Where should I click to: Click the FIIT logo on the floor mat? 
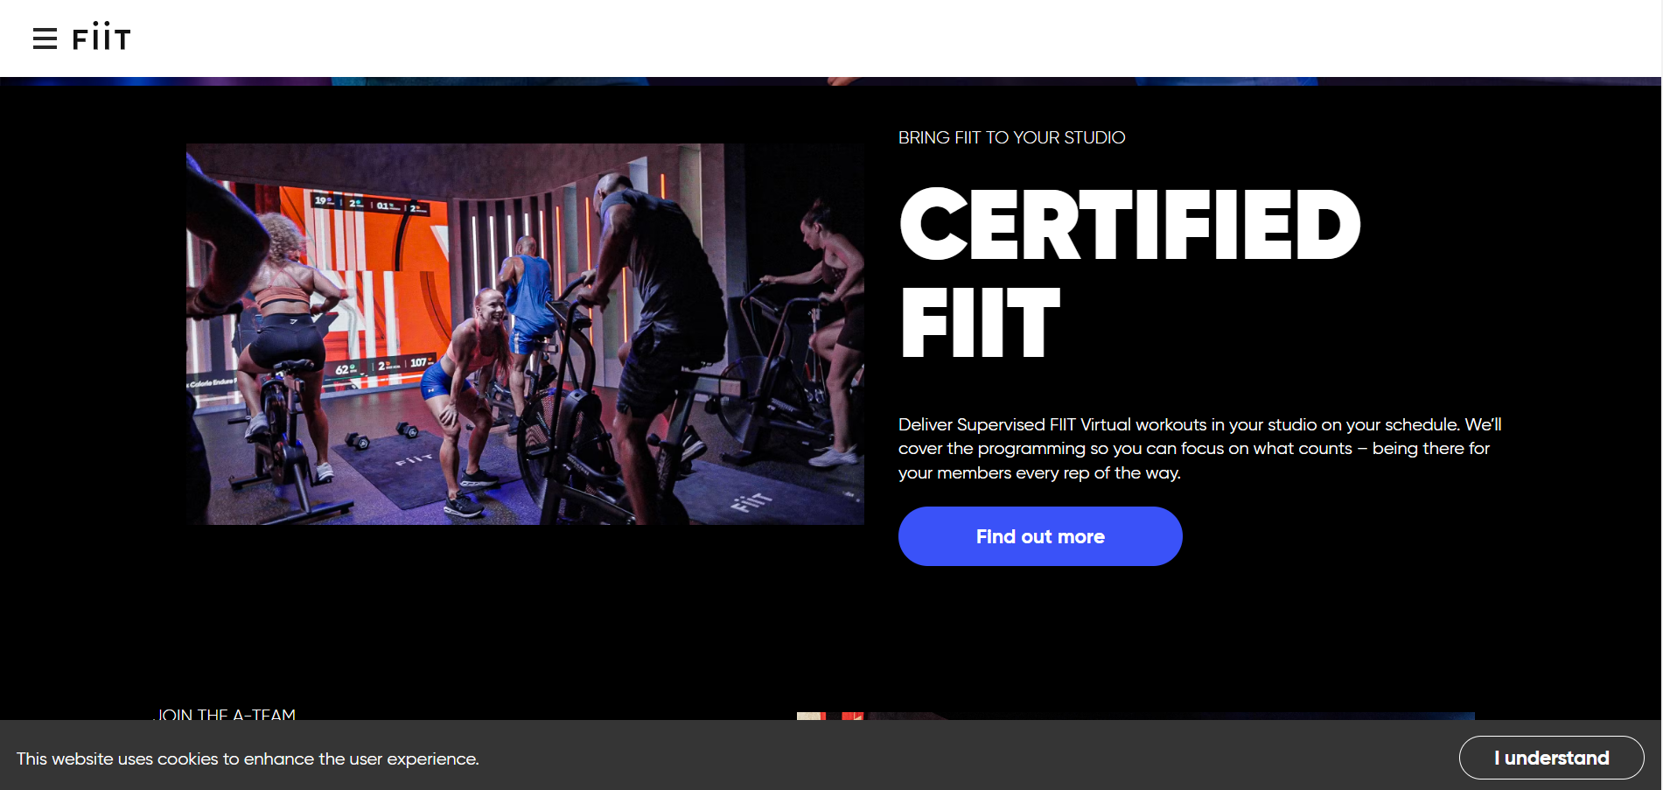tap(751, 501)
